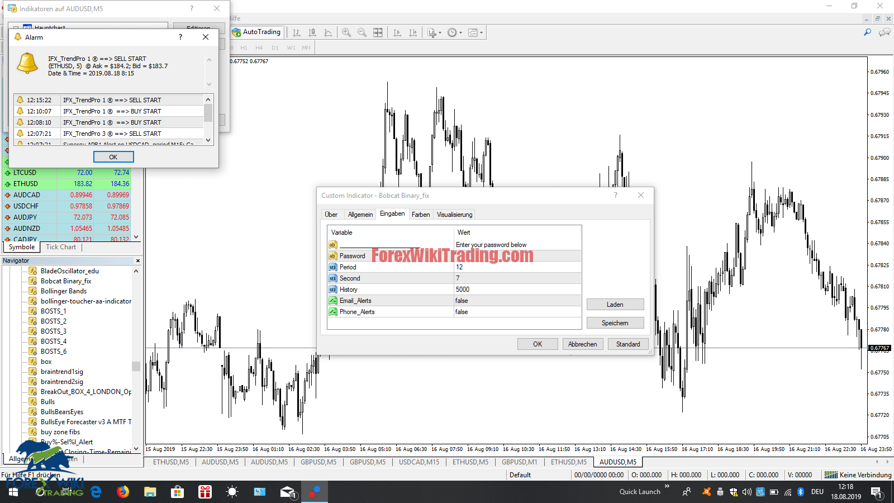The width and height of the screenshot is (894, 503).
Task: Click the search magnifier icon top right
Action: pyautogui.click(x=868, y=32)
